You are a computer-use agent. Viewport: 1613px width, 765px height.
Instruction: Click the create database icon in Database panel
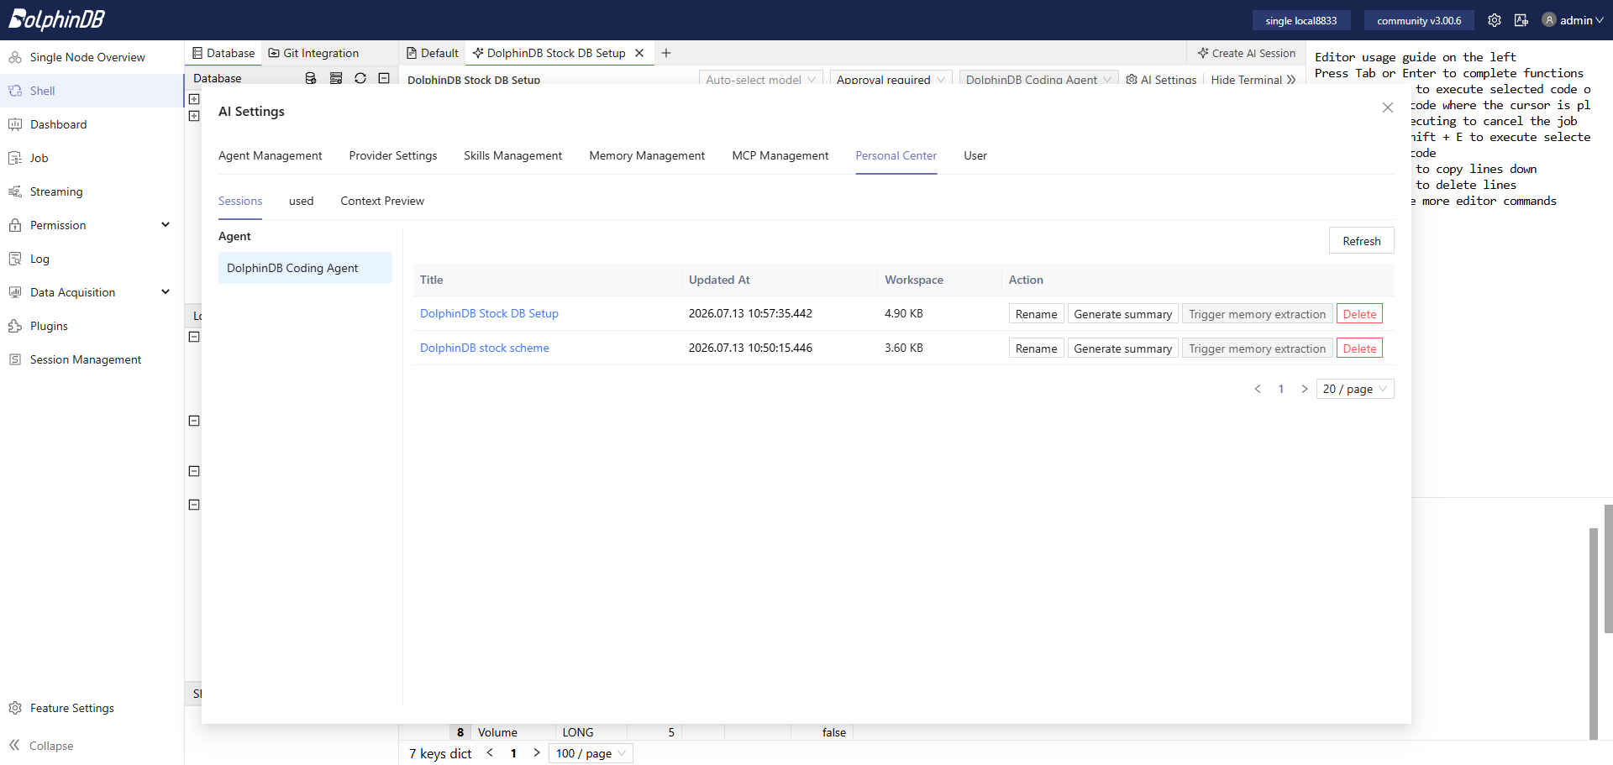tap(311, 78)
